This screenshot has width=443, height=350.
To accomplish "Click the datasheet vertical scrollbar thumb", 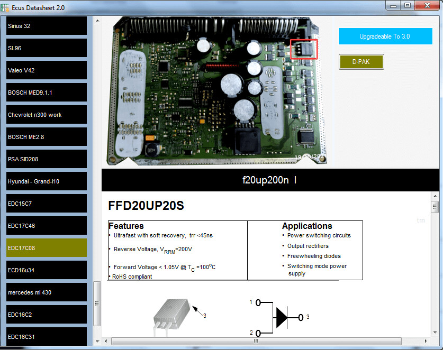I will [435, 207].
